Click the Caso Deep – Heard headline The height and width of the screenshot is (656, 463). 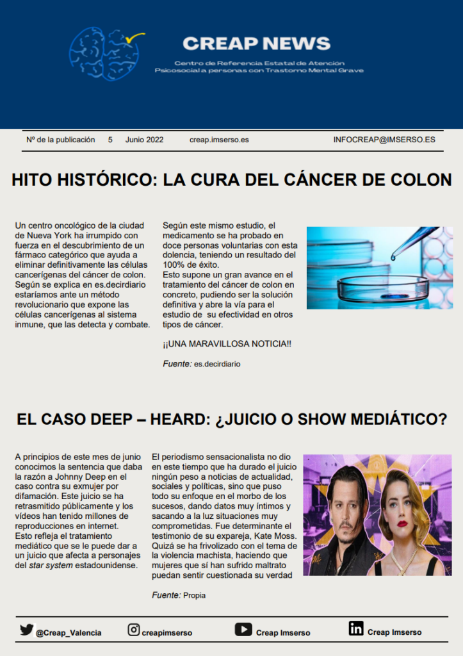coord(231,420)
